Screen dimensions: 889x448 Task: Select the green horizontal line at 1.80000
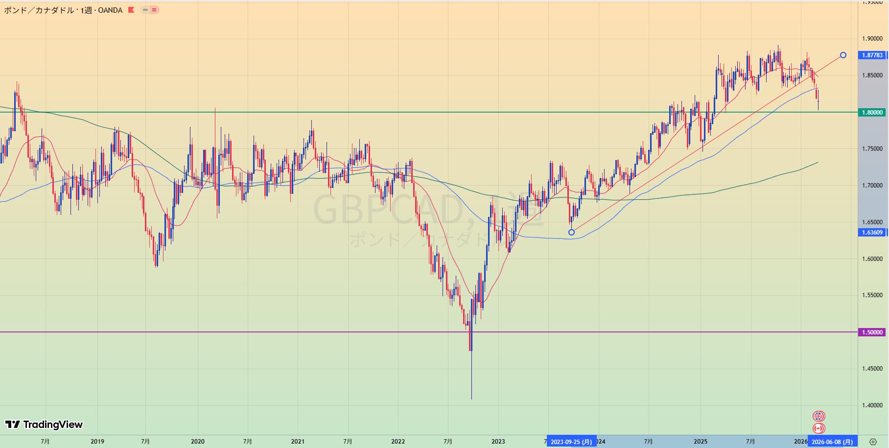tap(294, 112)
